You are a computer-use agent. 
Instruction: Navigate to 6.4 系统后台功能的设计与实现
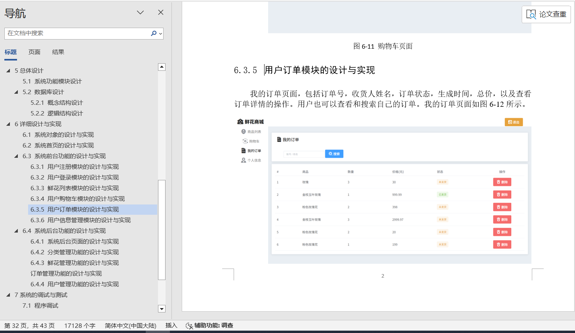point(64,231)
